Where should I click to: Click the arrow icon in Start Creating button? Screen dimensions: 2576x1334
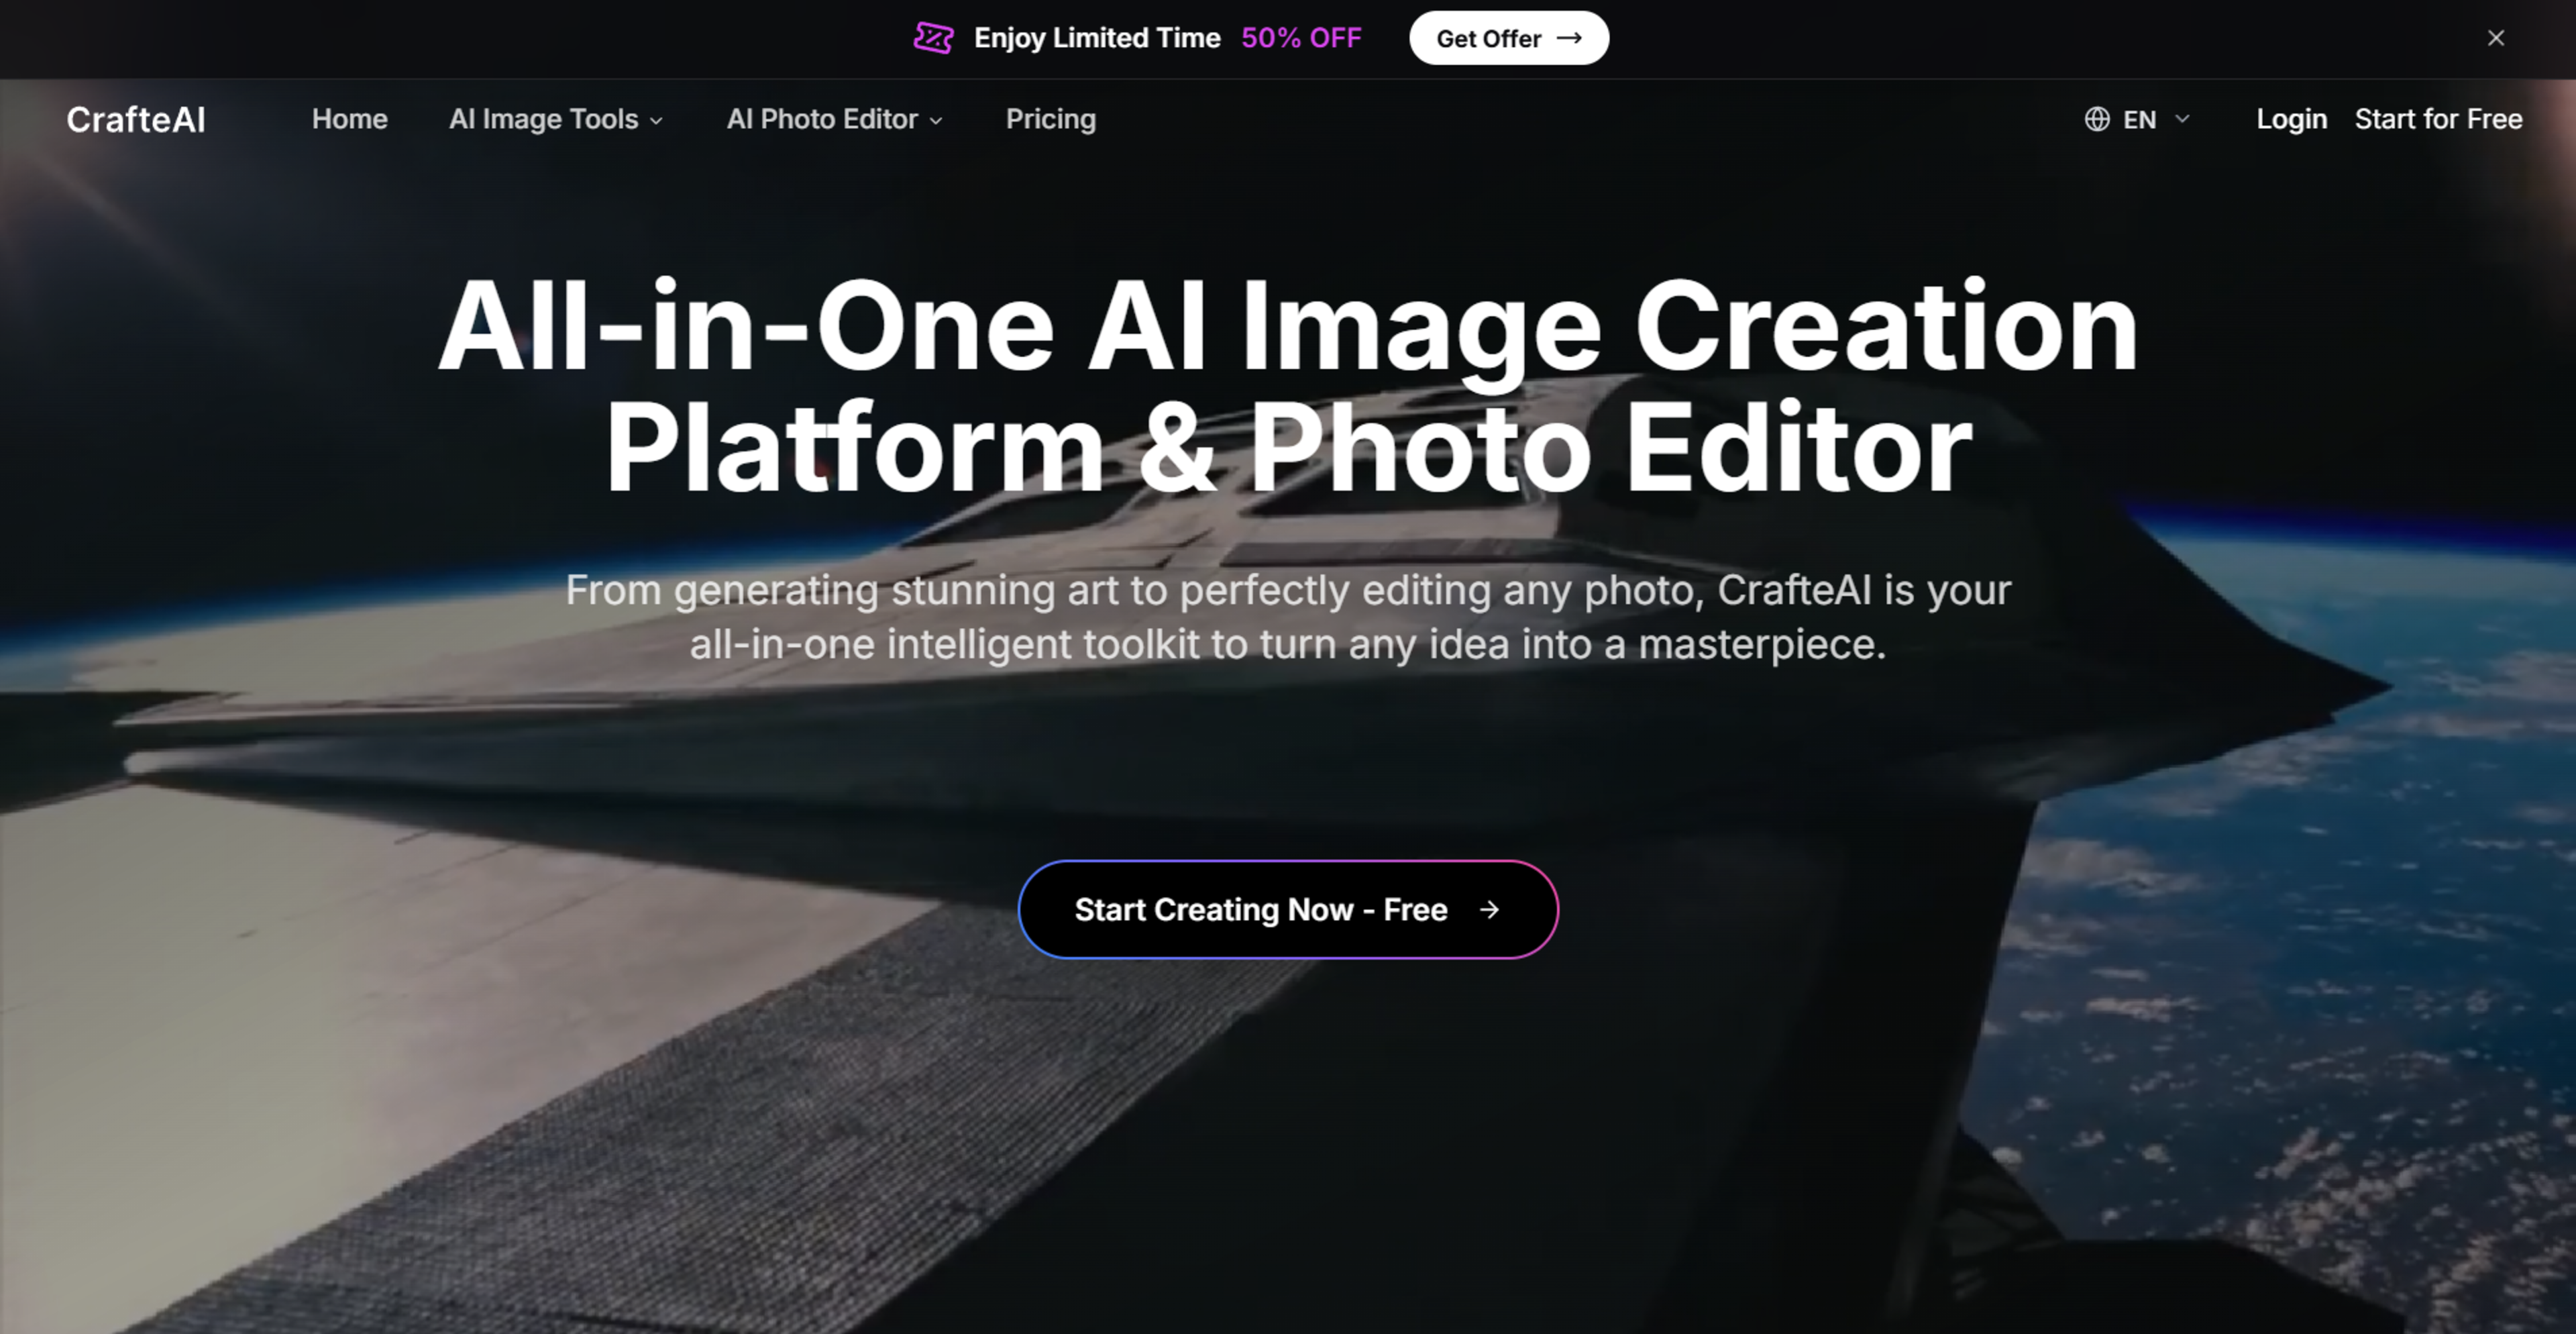point(1489,909)
